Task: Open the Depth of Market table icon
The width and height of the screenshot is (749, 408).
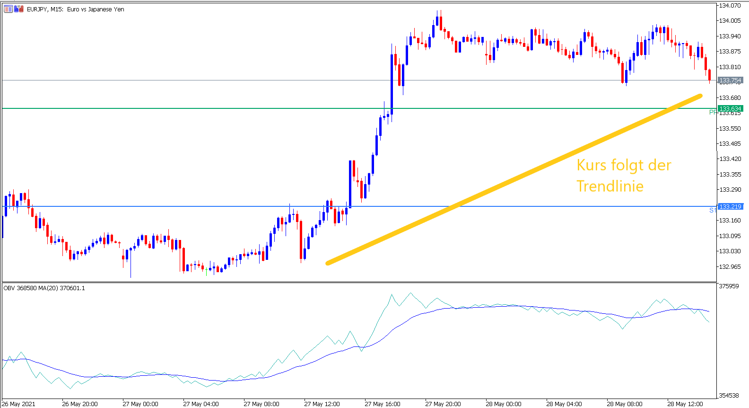Action: pos(9,9)
